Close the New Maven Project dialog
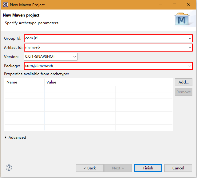 pos(189,5)
